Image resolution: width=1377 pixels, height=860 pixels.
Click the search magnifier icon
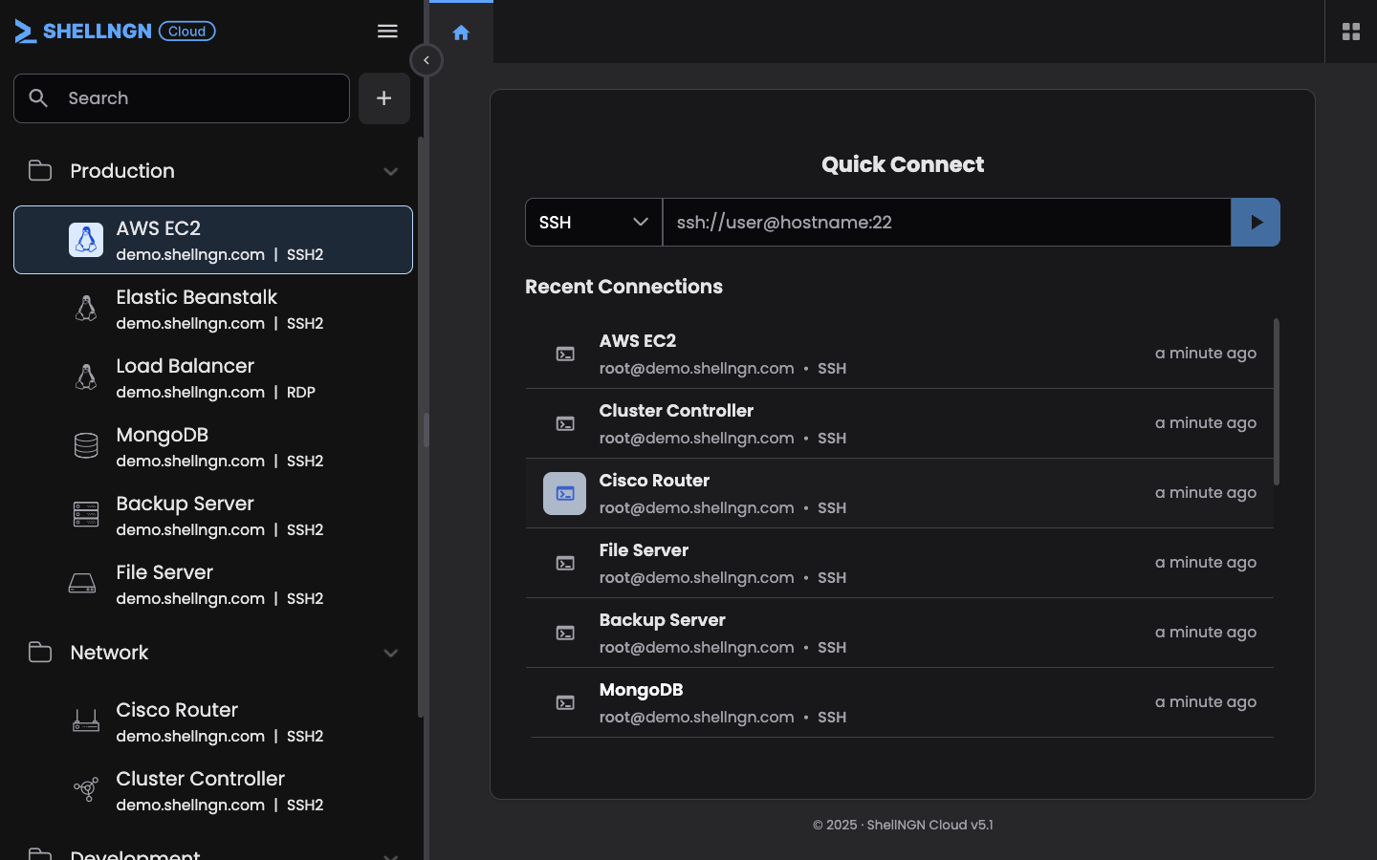[38, 97]
